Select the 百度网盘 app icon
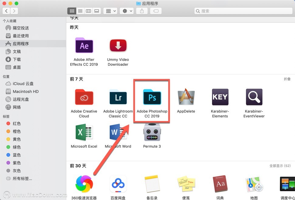The height and width of the screenshot is (200, 295). [118, 184]
